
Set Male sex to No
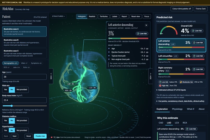[x=12, y=90]
